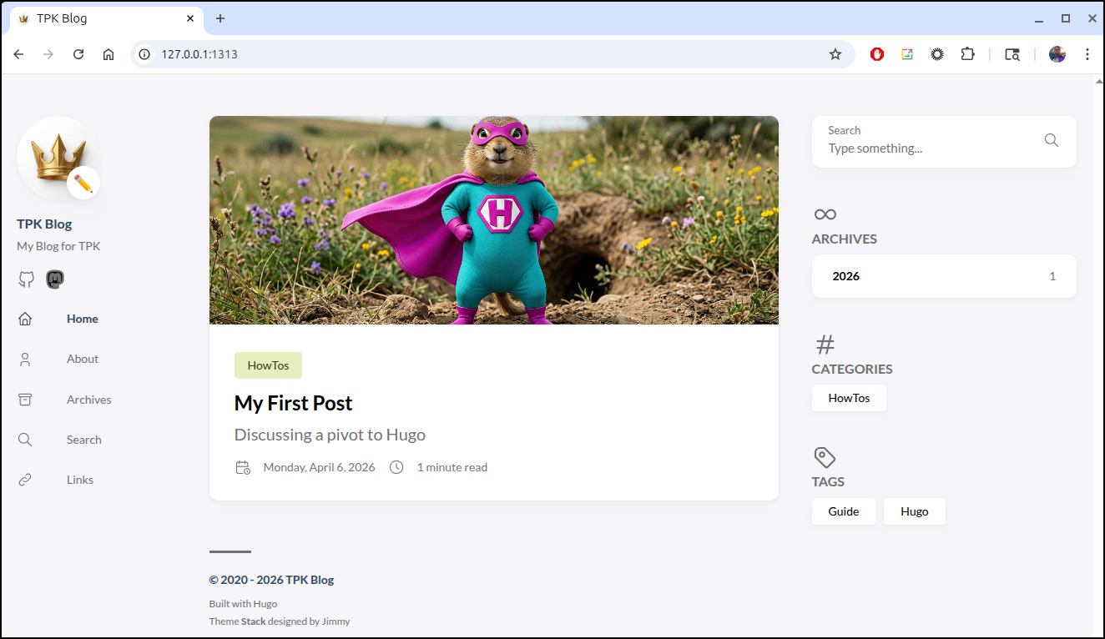Select the Guide tag
Image resolution: width=1105 pixels, height=639 pixels.
click(x=843, y=511)
